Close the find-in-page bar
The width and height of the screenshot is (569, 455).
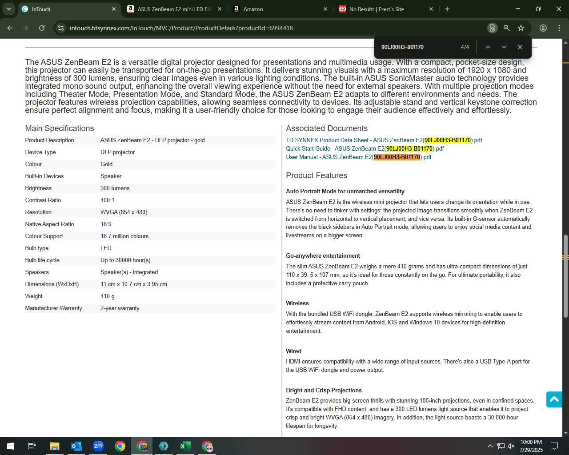(520, 47)
